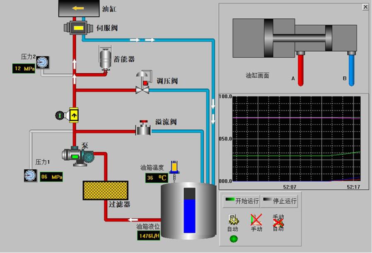This screenshot has height=253, width=372.
Task: Toggle the crossed-out 手动 mode icon
Action: tap(256, 220)
